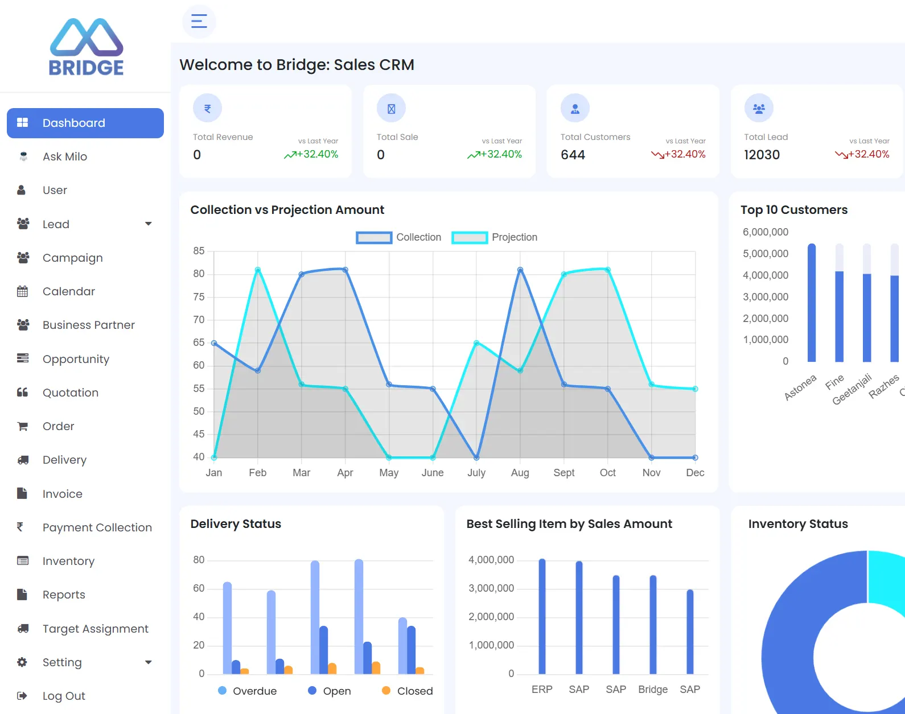
Task: Toggle the Collection legend swatch
Action: [x=374, y=237]
